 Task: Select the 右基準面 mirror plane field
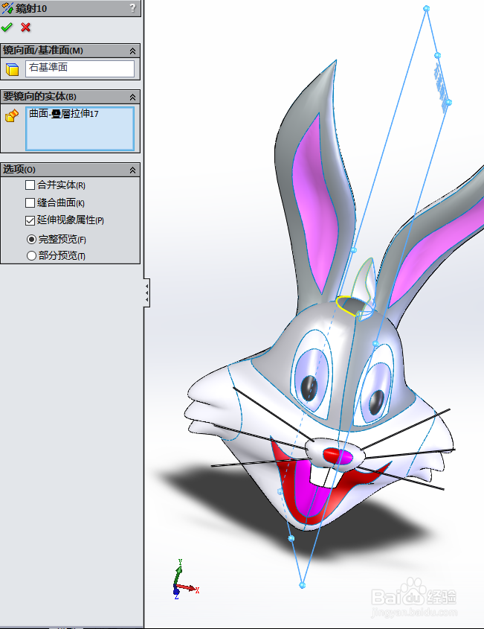[80, 68]
